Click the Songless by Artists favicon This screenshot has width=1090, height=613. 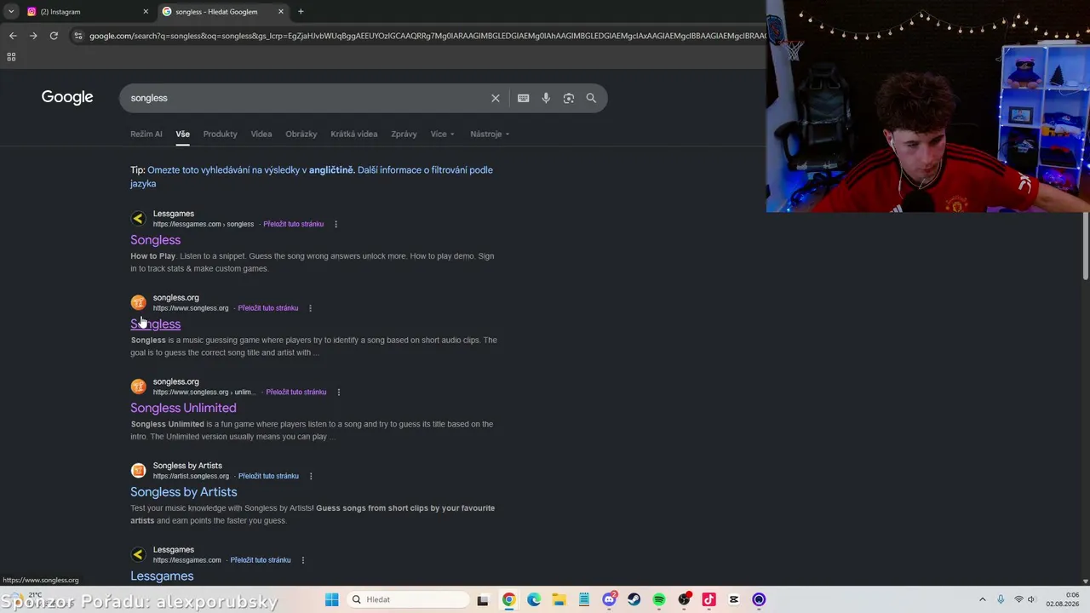138,471
